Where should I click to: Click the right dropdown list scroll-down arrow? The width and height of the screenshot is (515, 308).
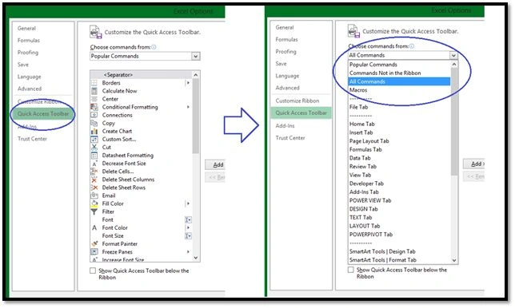(454, 260)
